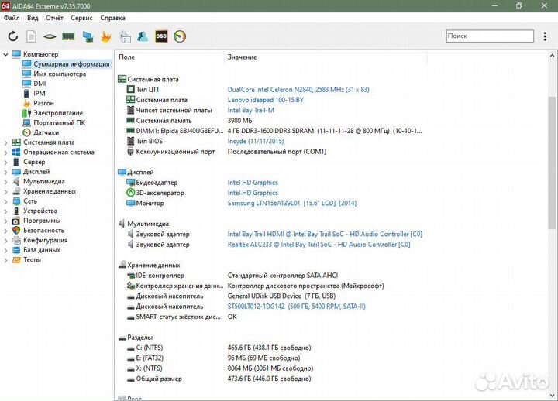
Task: Open the OSD panel icon
Action: [161, 36]
